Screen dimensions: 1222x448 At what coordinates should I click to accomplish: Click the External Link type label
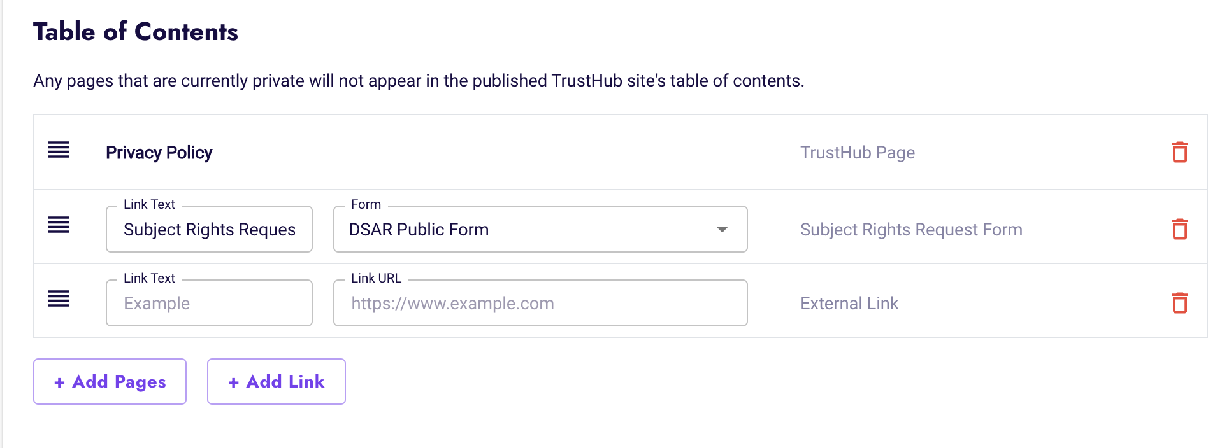(849, 304)
